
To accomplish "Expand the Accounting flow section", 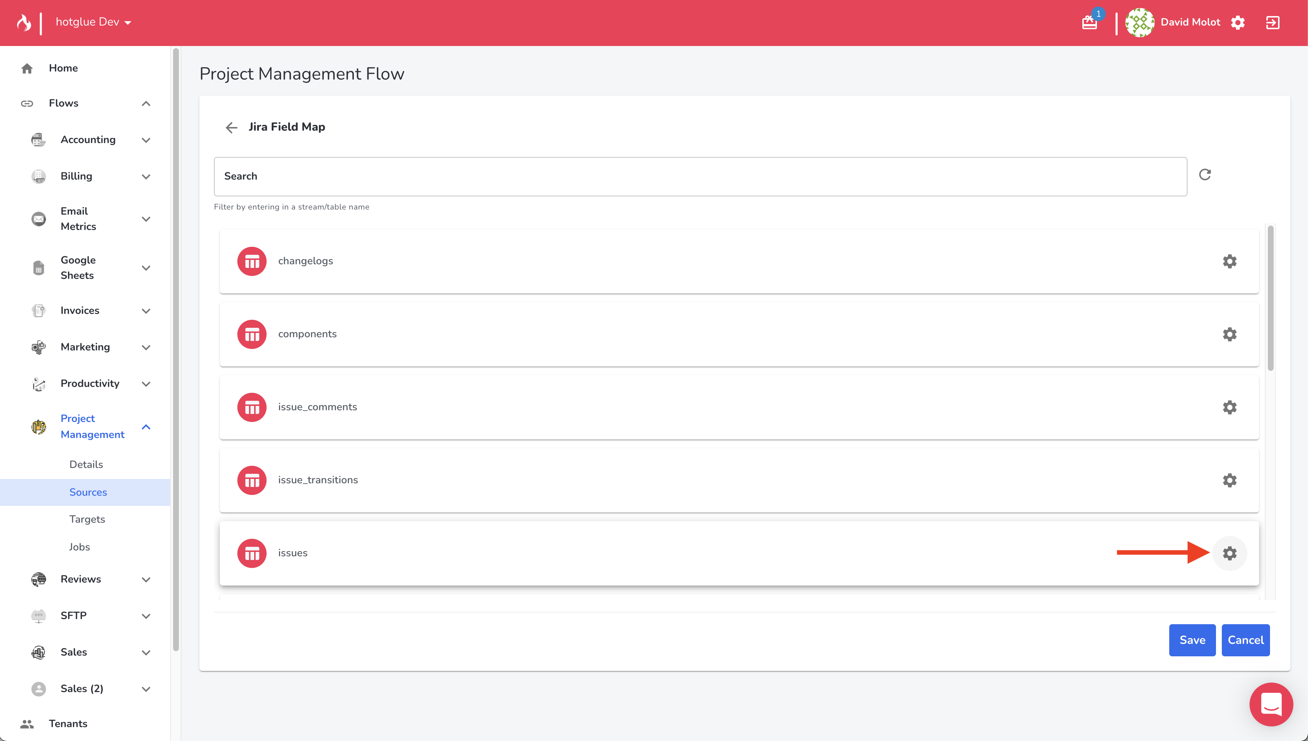I will pos(146,140).
